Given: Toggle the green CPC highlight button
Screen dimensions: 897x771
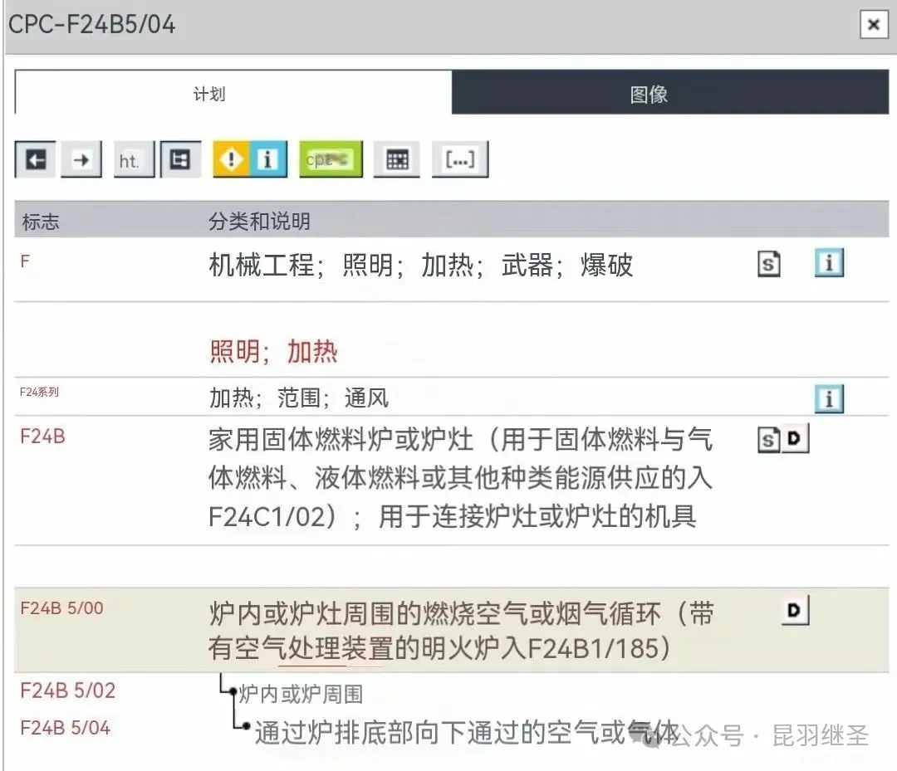Looking at the screenshot, I should point(331,160).
